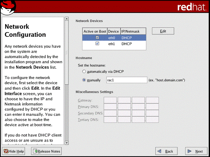This screenshot has width=210, height=157.
Task: Click the lifebuoy icon on Hide Help
Action: pyautogui.click(x=6, y=151)
